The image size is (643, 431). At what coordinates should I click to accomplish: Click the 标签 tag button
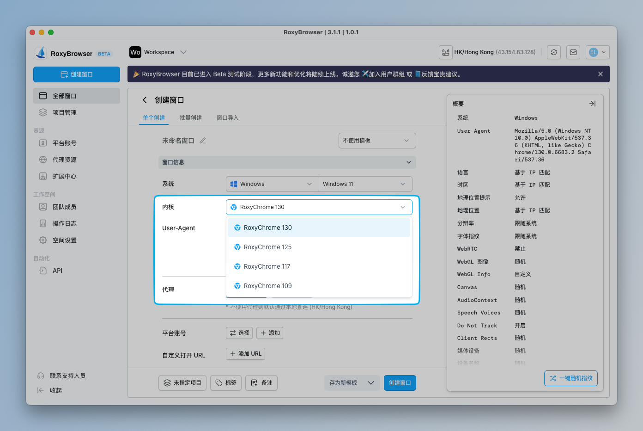[x=226, y=383]
